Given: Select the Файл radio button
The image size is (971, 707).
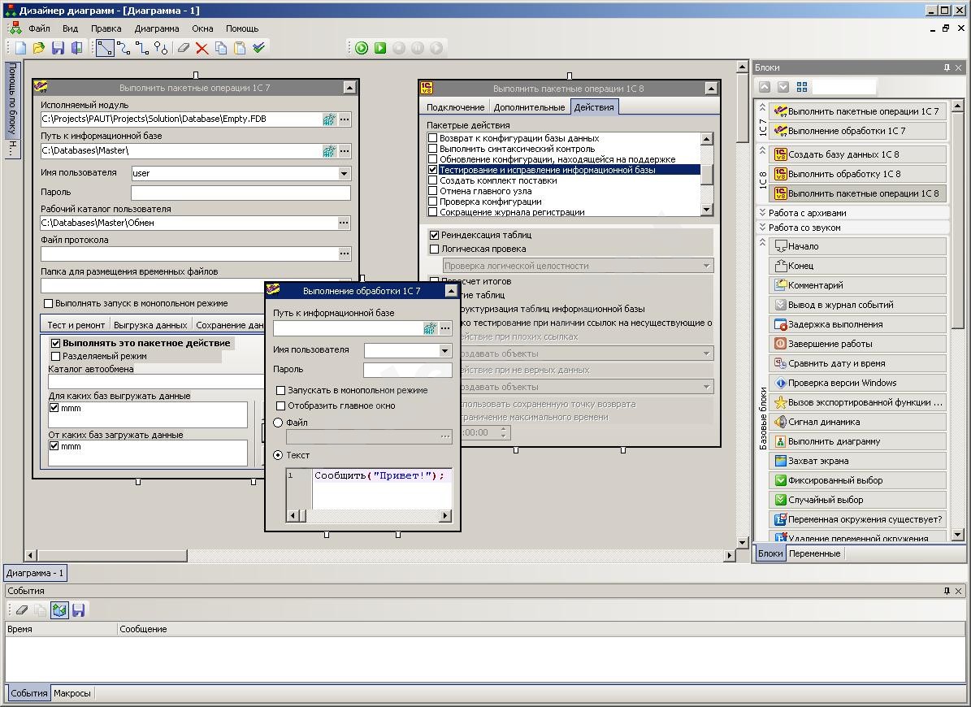Looking at the screenshot, I should click(279, 423).
